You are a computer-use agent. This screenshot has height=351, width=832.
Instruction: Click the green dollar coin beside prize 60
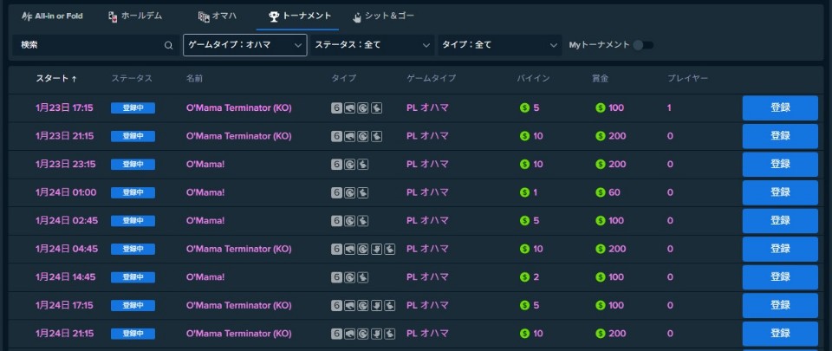[x=600, y=192]
